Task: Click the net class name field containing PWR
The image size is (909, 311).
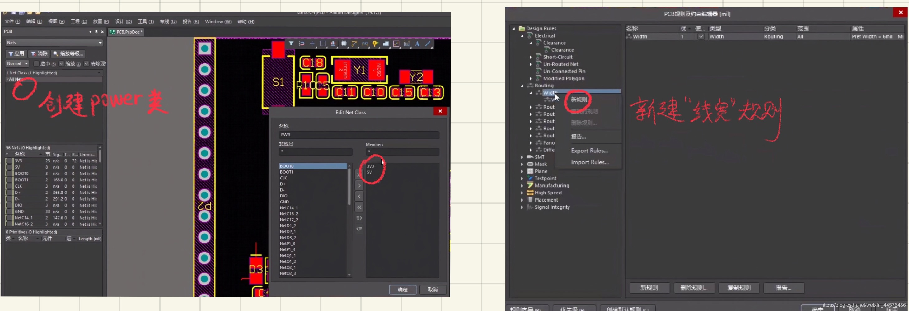Action: 359,135
